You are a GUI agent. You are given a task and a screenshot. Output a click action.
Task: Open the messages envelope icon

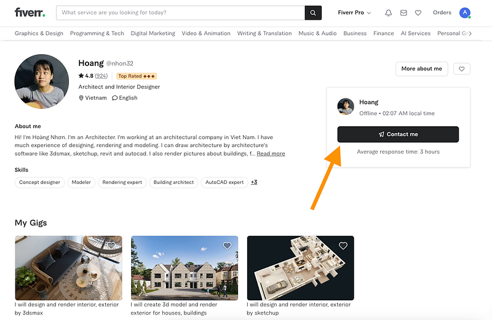tap(403, 13)
